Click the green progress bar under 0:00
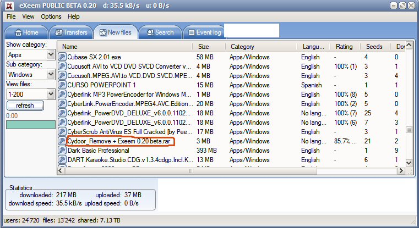This screenshot has width=419, height=228. click(x=31, y=125)
